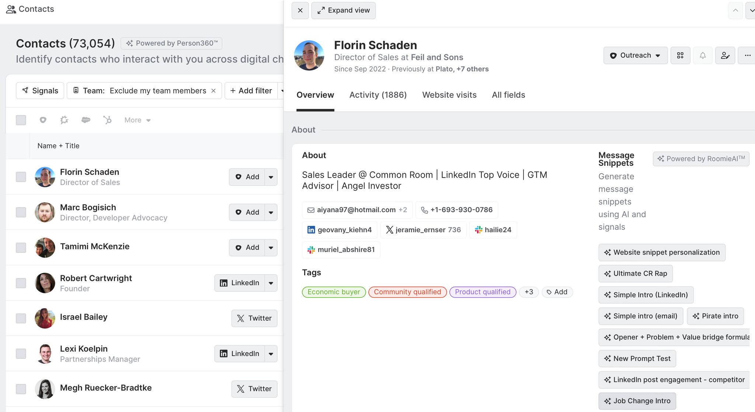Image resolution: width=755 pixels, height=412 pixels.
Task: Check the Florin Schaden row checkbox
Action: click(21, 177)
